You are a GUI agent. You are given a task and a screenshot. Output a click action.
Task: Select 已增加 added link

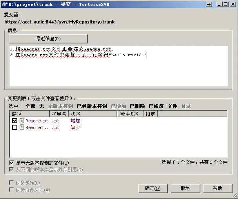click(118, 106)
